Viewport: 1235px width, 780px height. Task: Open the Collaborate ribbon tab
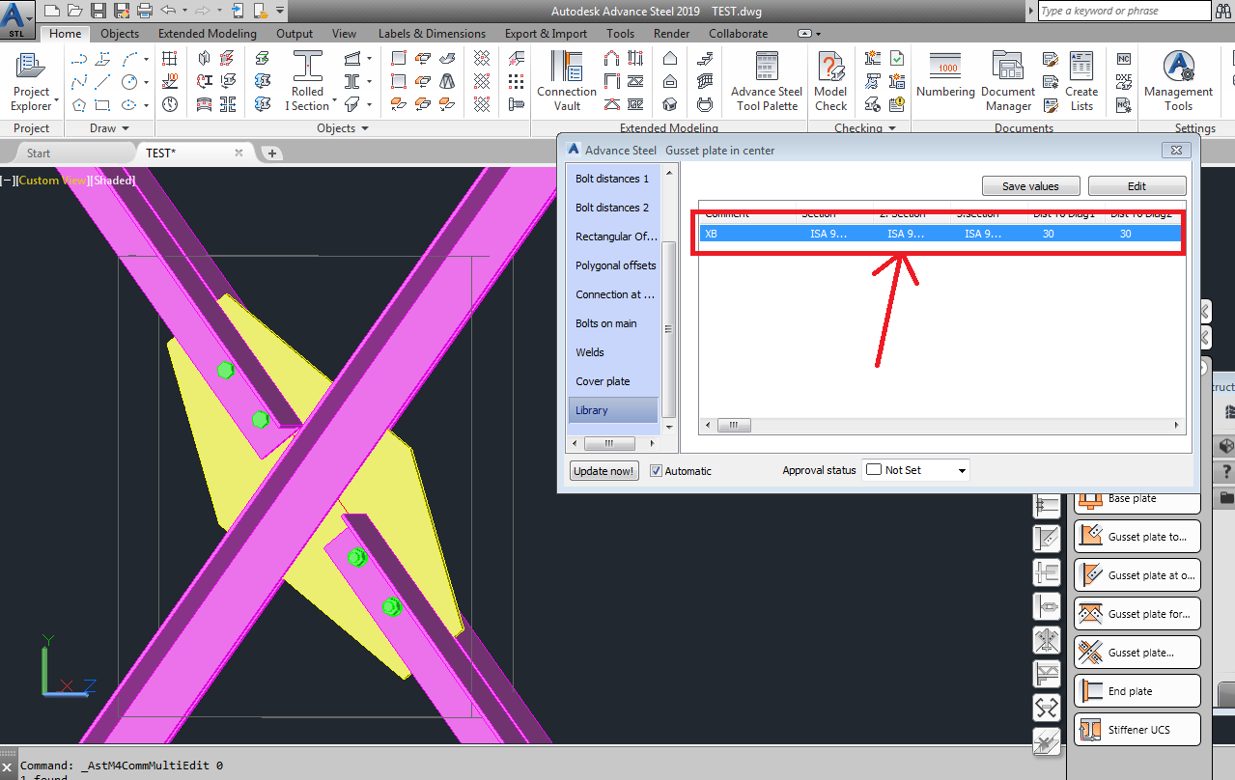coord(739,34)
